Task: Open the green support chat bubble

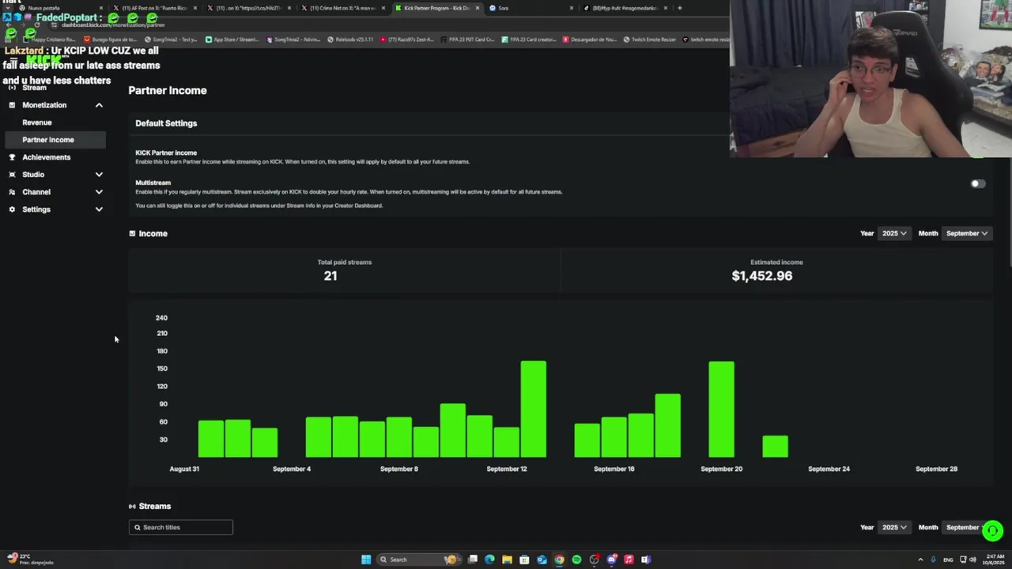Action: tap(992, 531)
